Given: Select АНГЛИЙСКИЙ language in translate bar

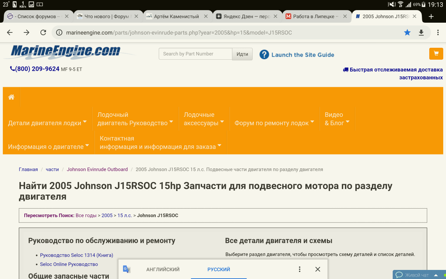Looking at the screenshot, I should (163, 269).
